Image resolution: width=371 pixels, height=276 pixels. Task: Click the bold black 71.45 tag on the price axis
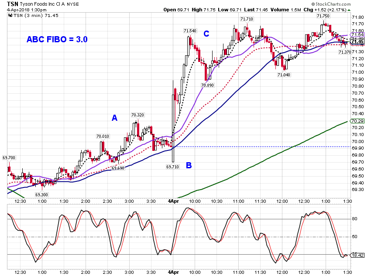357,42
